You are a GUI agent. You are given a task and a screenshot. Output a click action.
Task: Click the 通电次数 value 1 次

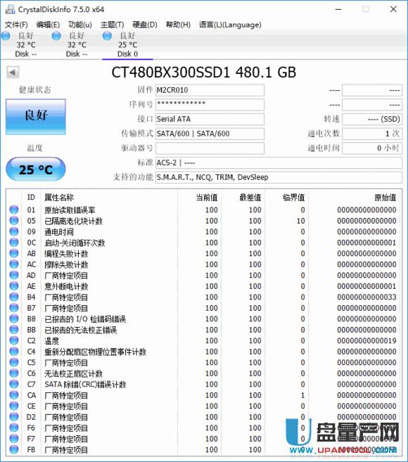click(371, 134)
